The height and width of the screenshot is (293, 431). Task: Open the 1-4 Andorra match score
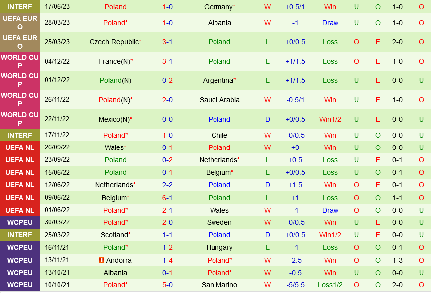point(167,260)
